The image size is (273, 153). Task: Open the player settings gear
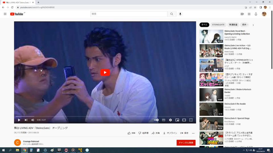tap(170, 120)
